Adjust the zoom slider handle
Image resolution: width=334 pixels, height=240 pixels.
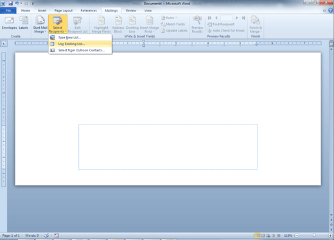click(314, 236)
